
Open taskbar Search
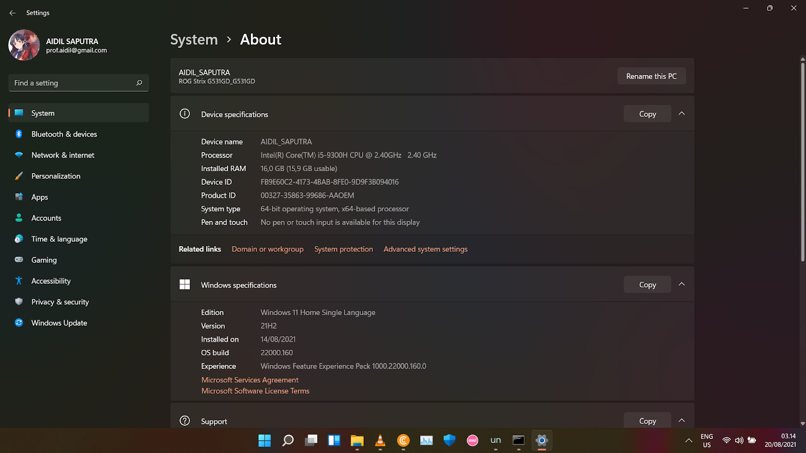click(288, 440)
